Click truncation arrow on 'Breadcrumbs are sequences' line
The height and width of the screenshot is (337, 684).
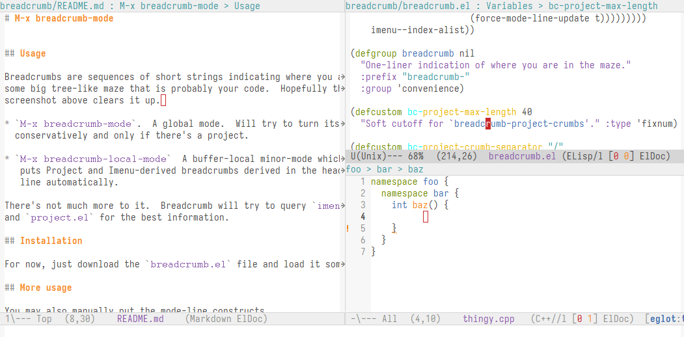click(342, 77)
